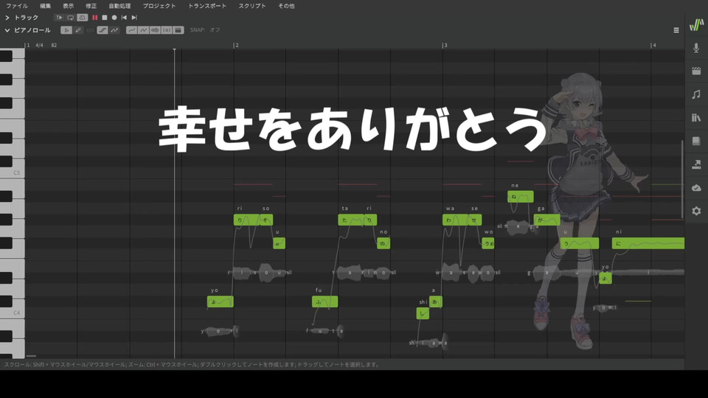Toggle pitch deviation line display
708x398 pixels.
[x=143, y=30]
